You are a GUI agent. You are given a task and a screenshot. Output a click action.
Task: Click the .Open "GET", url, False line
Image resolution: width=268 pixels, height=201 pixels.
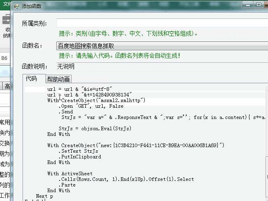(x=91, y=106)
